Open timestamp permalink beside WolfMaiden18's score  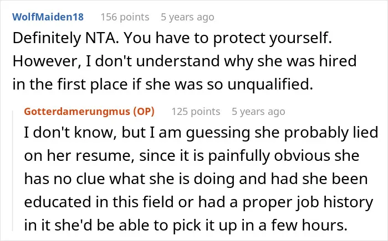[x=187, y=17]
